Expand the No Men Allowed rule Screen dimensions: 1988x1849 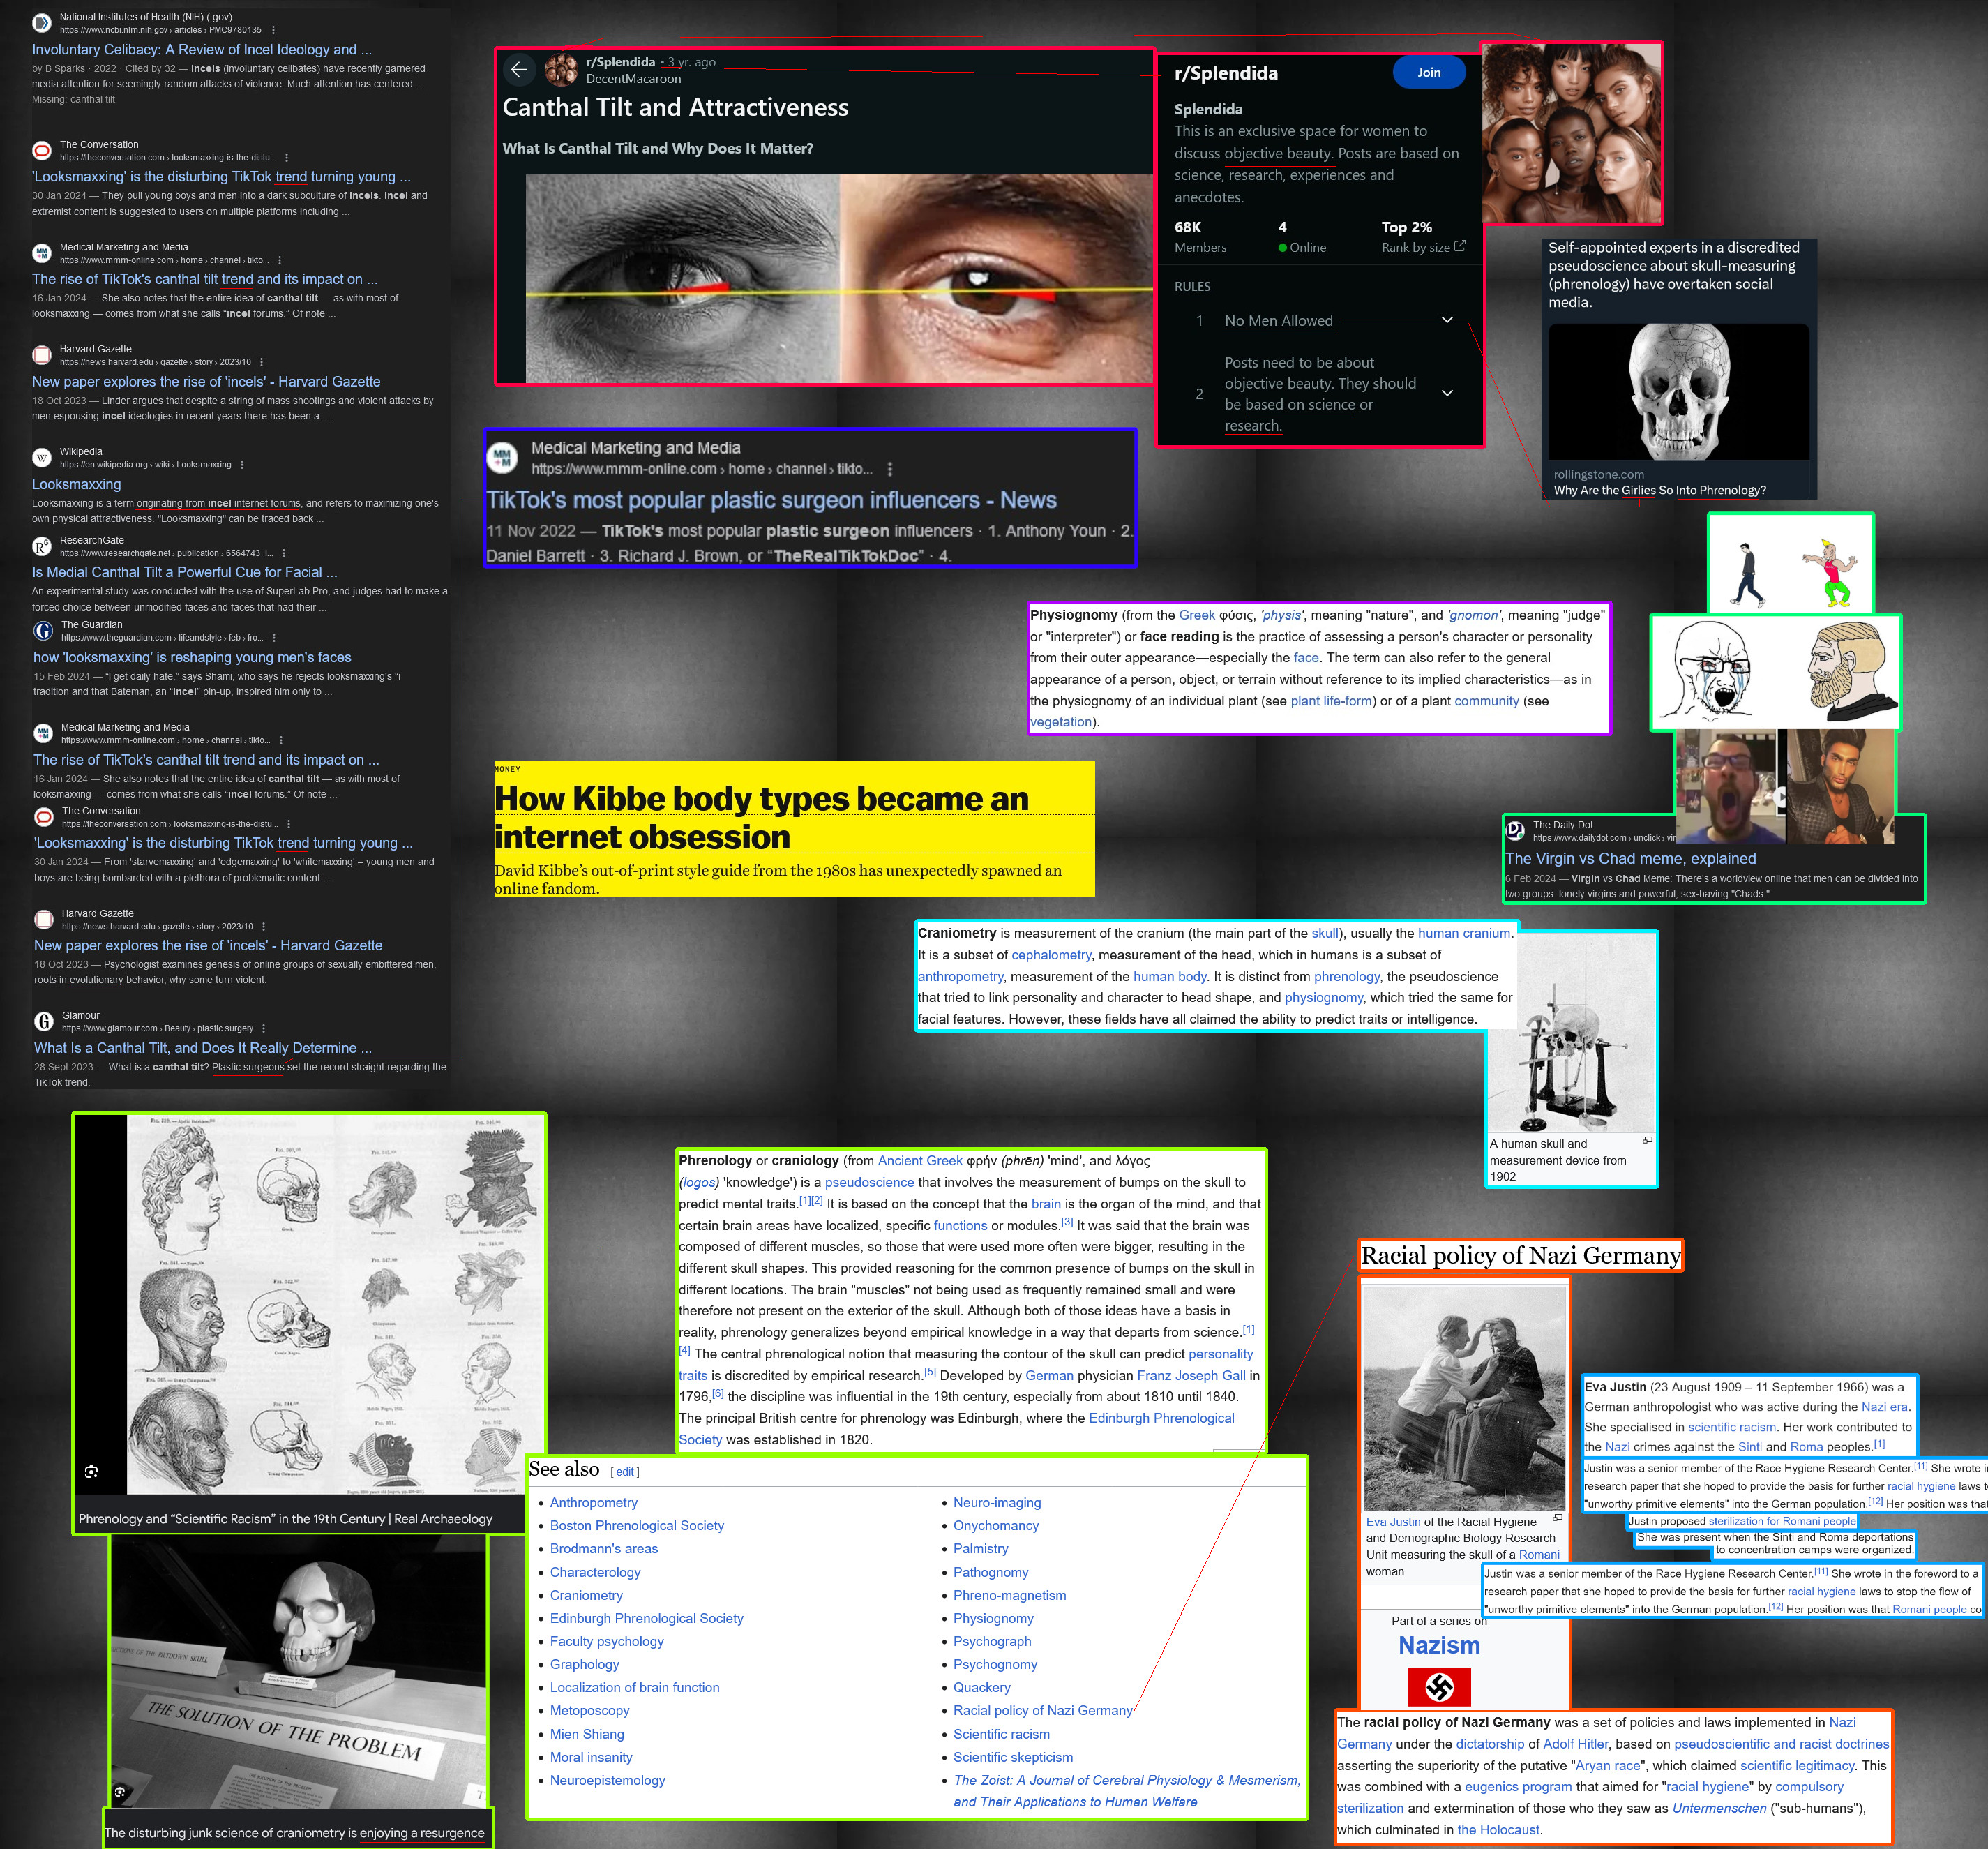point(1447,320)
